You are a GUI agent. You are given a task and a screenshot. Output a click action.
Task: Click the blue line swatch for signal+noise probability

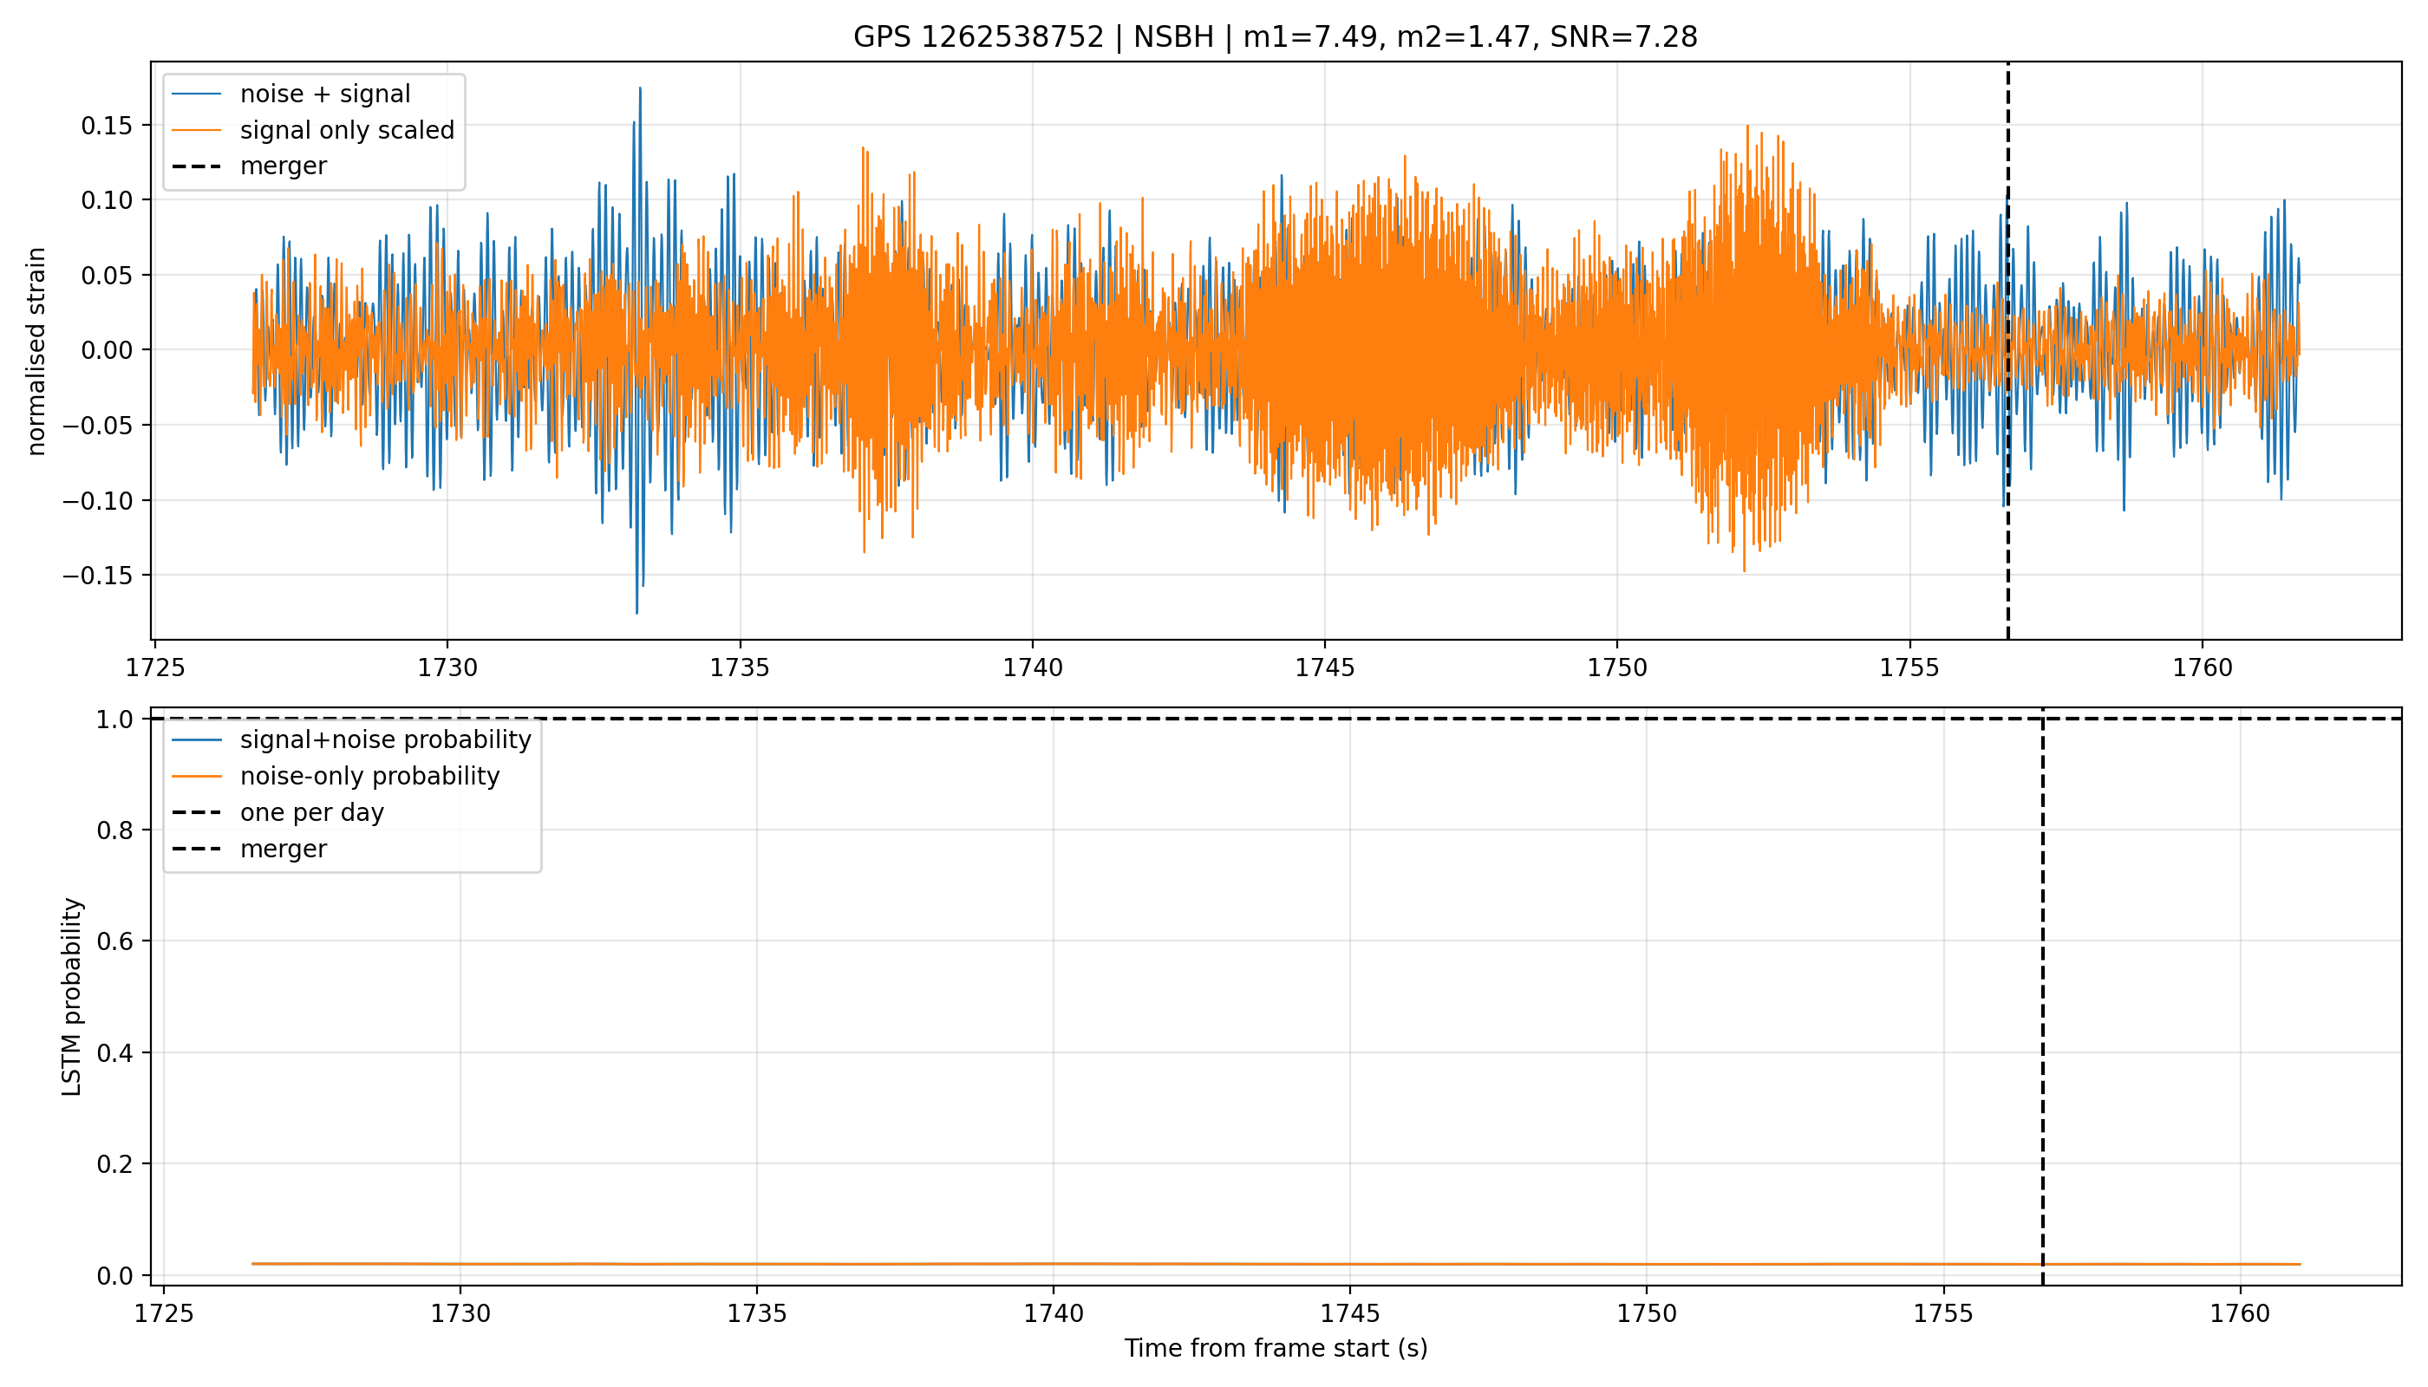point(196,740)
